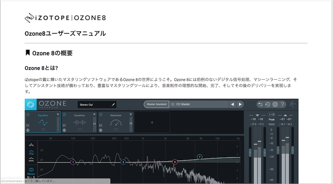
Task: Click the input meter down triangle
Action: click(x=257, y=115)
